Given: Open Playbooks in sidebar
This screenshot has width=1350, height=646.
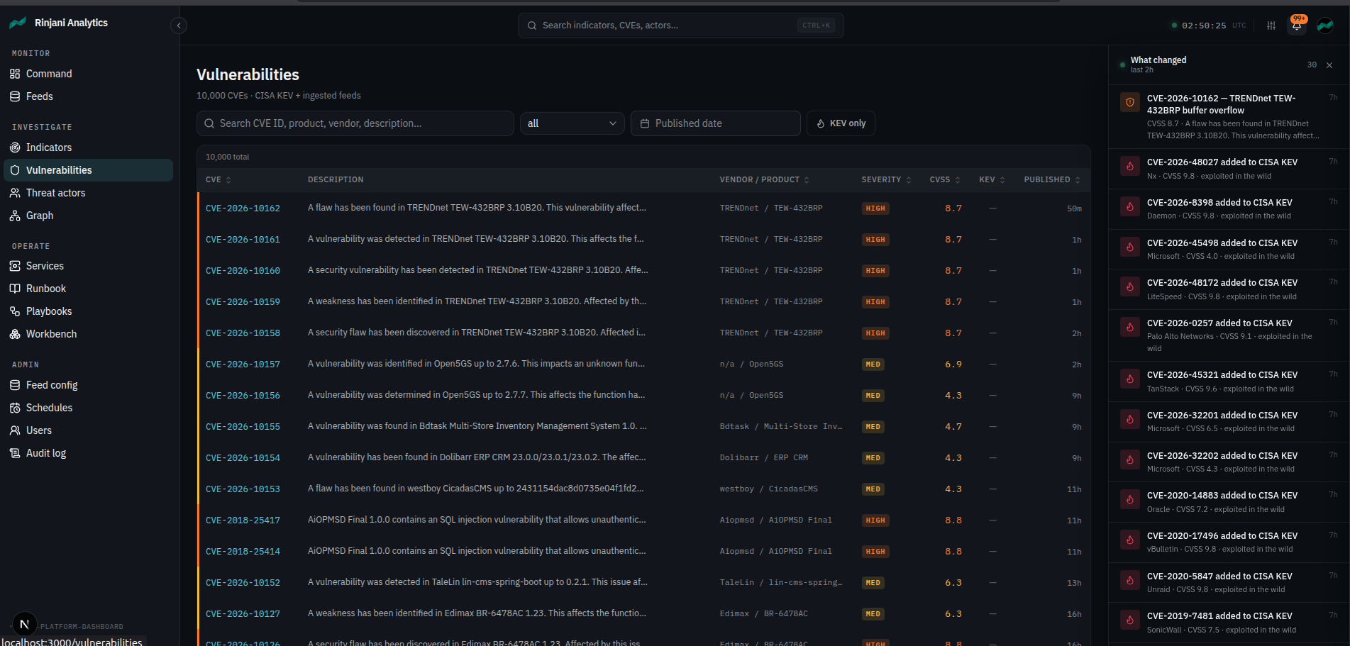Looking at the screenshot, I should pyautogui.click(x=89, y=311).
